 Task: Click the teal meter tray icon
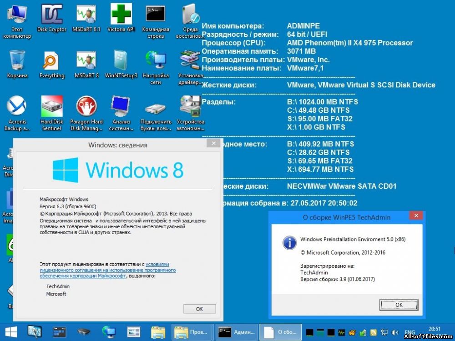(320, 332)
